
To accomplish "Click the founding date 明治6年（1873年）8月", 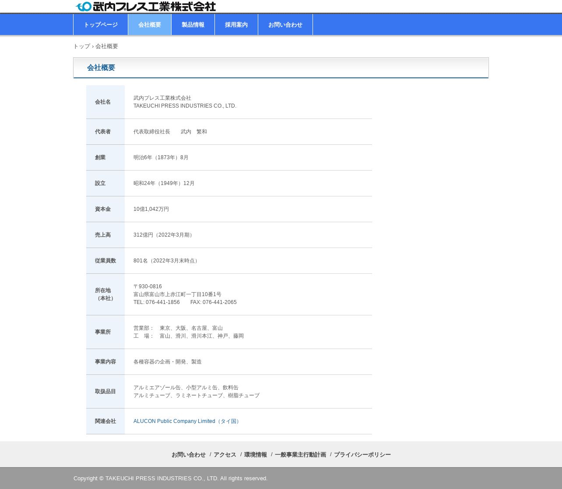I will [161, 157].
